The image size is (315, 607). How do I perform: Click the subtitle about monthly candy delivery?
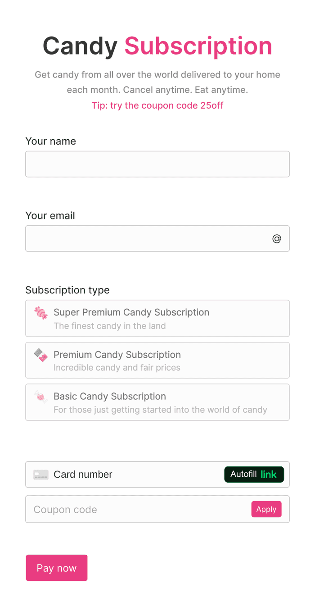(x=157, y=82)
